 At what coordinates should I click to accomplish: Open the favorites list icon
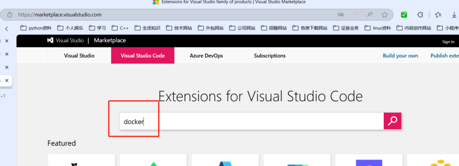[x=438, y=14]
